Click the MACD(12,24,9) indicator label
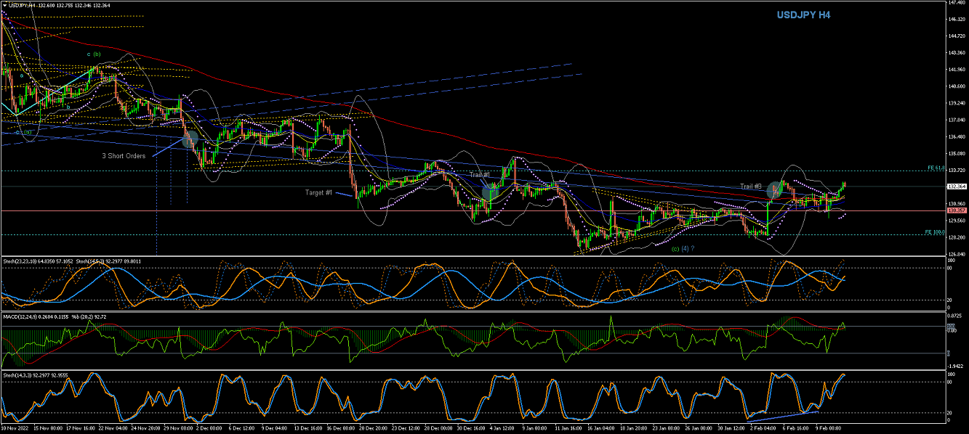 25,317
